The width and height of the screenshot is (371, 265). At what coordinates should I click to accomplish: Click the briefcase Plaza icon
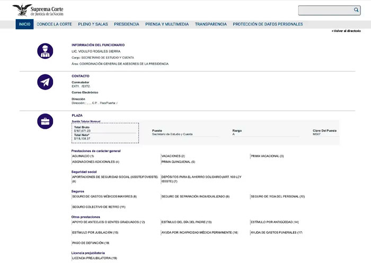[x=45, y=121]
